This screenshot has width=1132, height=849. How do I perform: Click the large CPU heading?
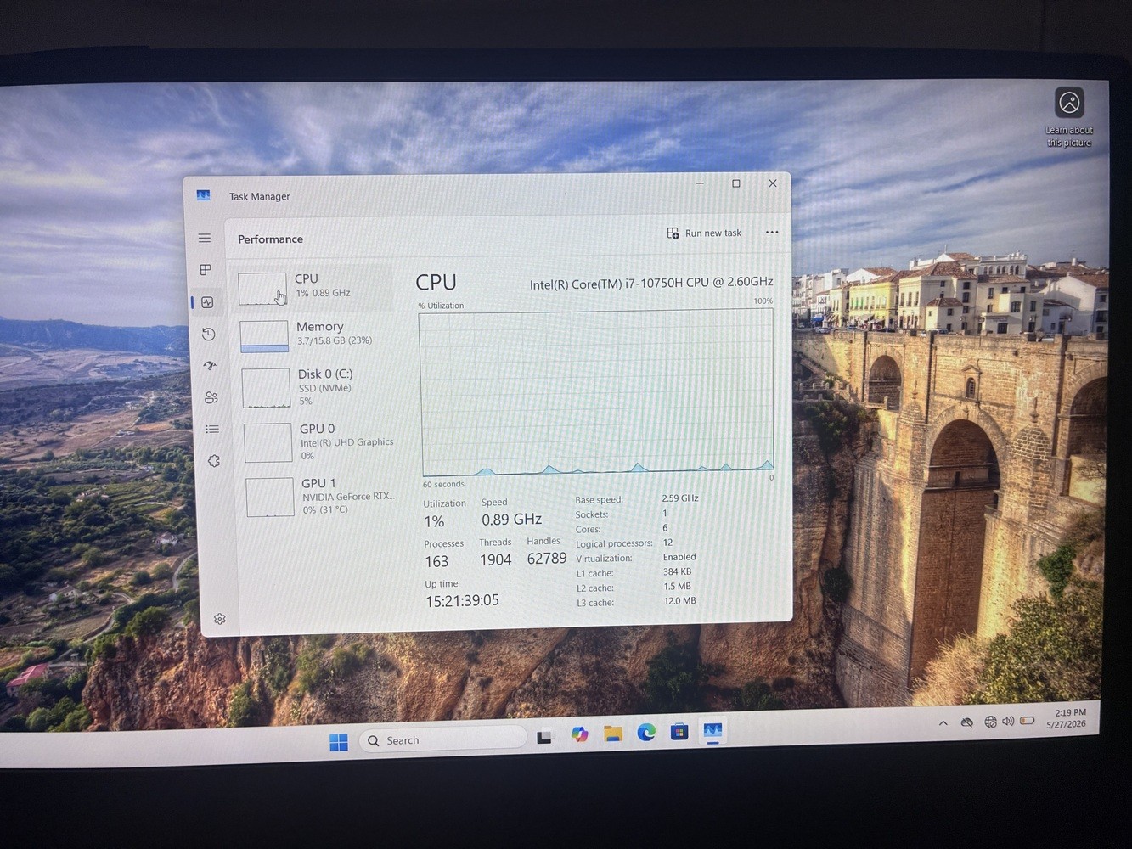pyautogui.click(x=436, y=282)
